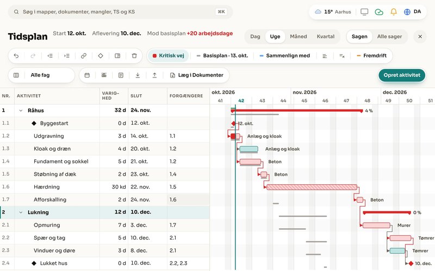Select the Byggestart milestone row

click(104, 124)
